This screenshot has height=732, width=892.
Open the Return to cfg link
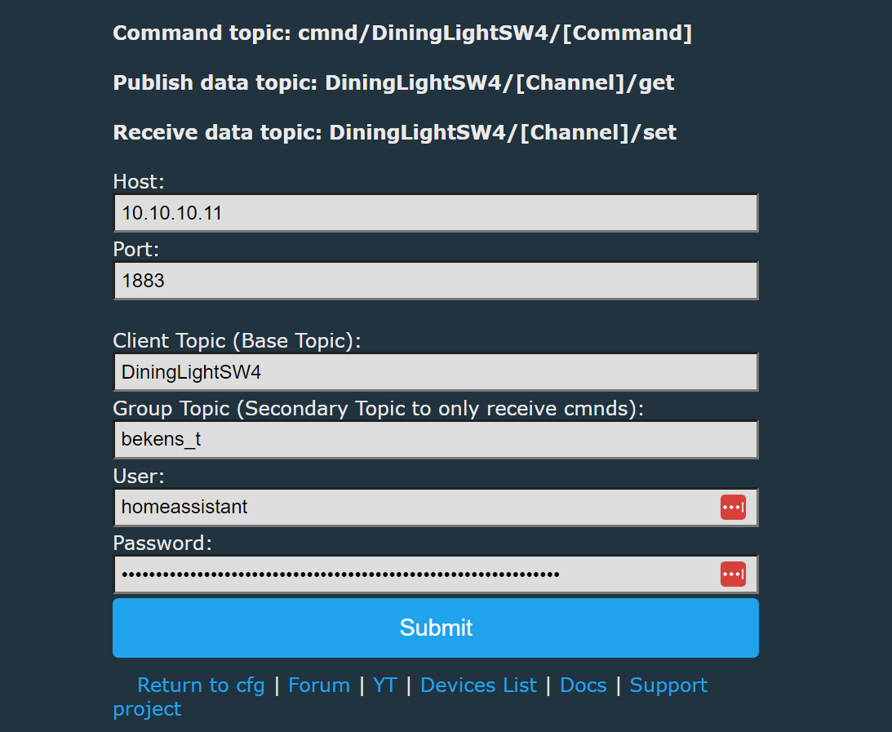[201, 685]
